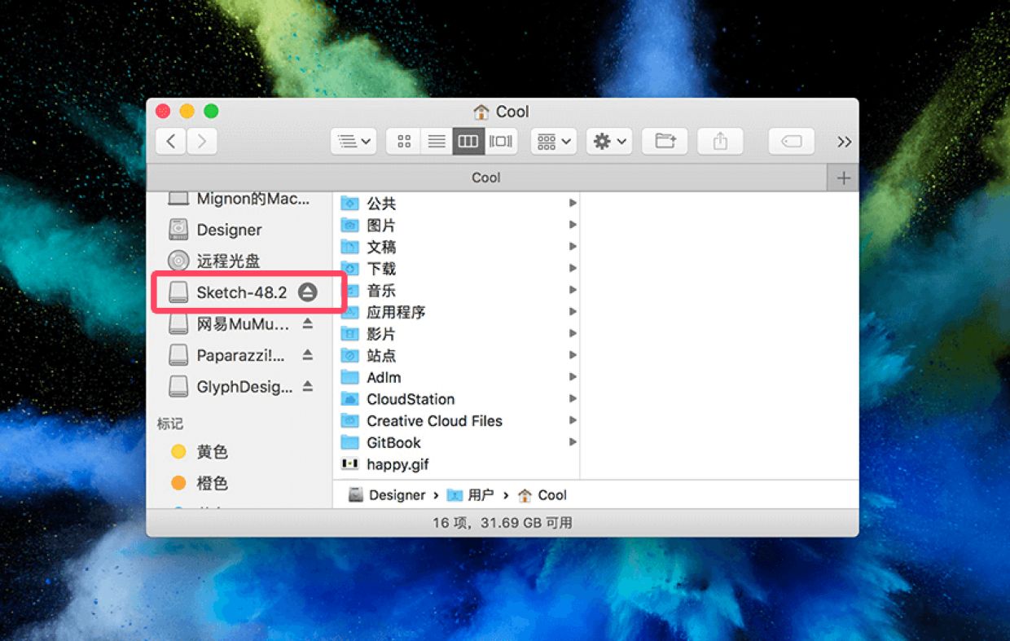Viewport: 1010px width, 641px height.
Task: Open the 文稿 folder
Action: click(457, 247)
